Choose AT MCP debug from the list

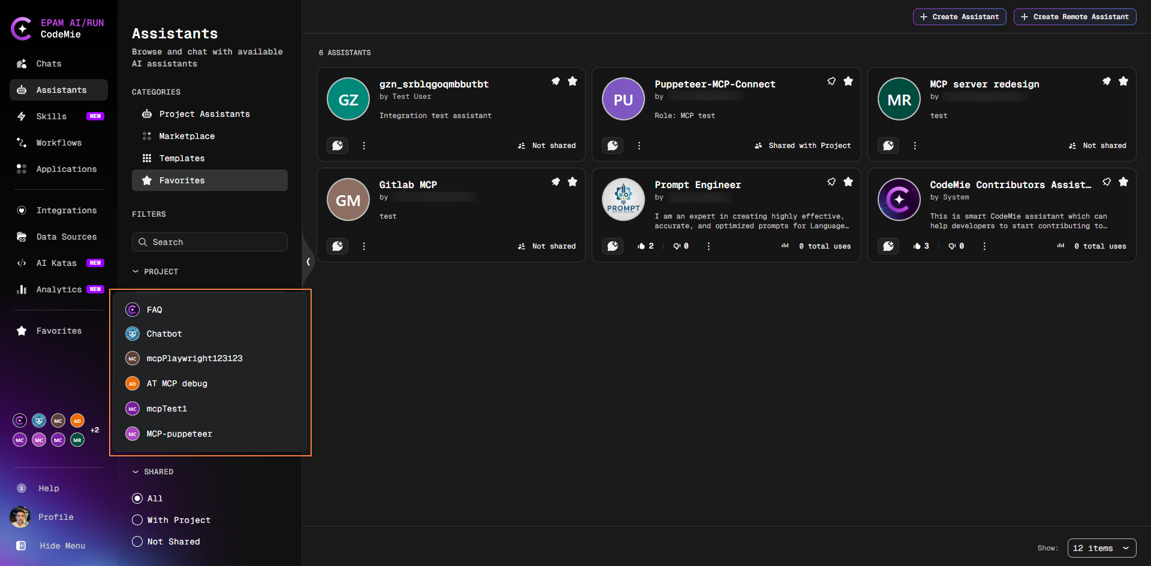click(x=210, y=383)
